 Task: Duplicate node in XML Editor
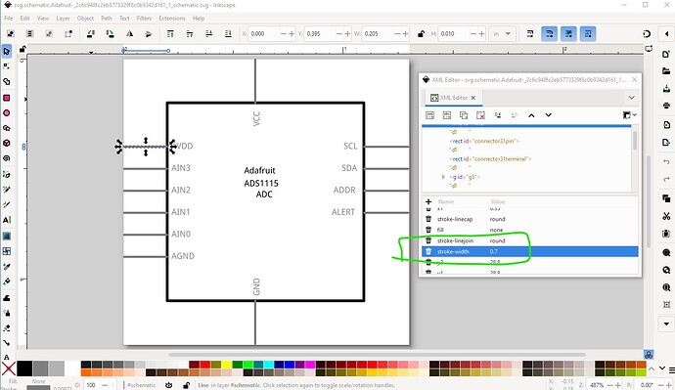tap(464, 115)
